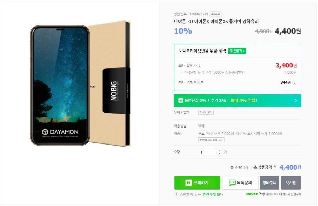This screenshot has height=206, width=318.
Task: View 배송비 절약상품 보기 link
Action: click(211, 140)
